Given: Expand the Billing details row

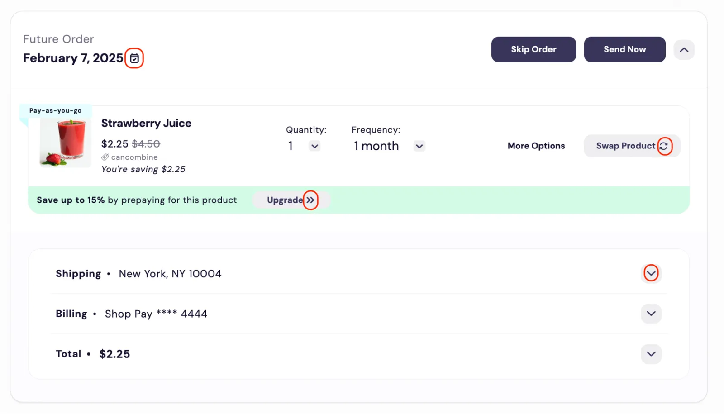Looking at the screenshot, I should click(x=651, y=314).
